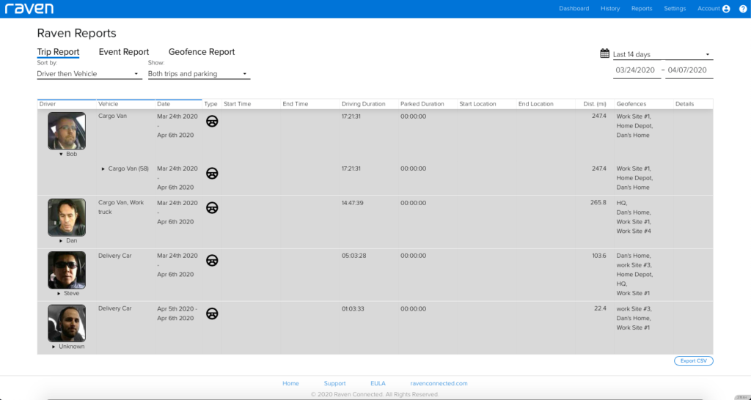Image resolution: width=751 pixels, height=400 pixels.
Task: Expand the Steve driver row
Action: (x=59, y=293)
